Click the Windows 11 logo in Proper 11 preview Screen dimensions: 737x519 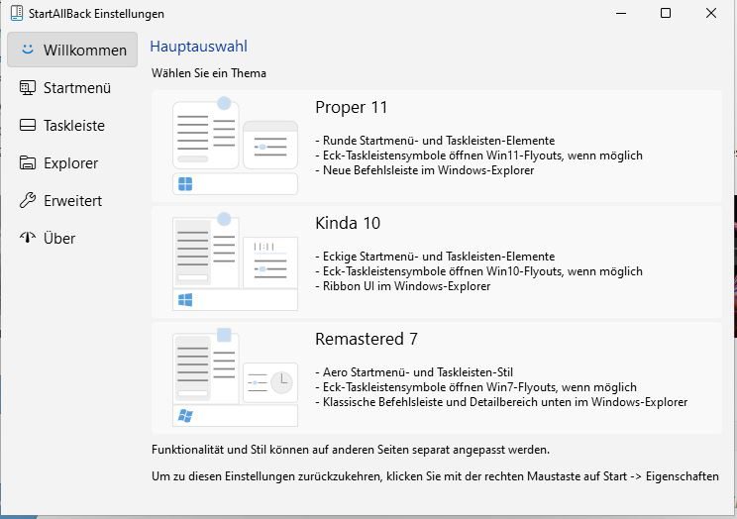185,184
